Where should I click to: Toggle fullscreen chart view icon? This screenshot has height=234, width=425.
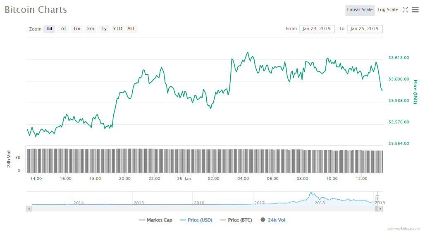405,10
